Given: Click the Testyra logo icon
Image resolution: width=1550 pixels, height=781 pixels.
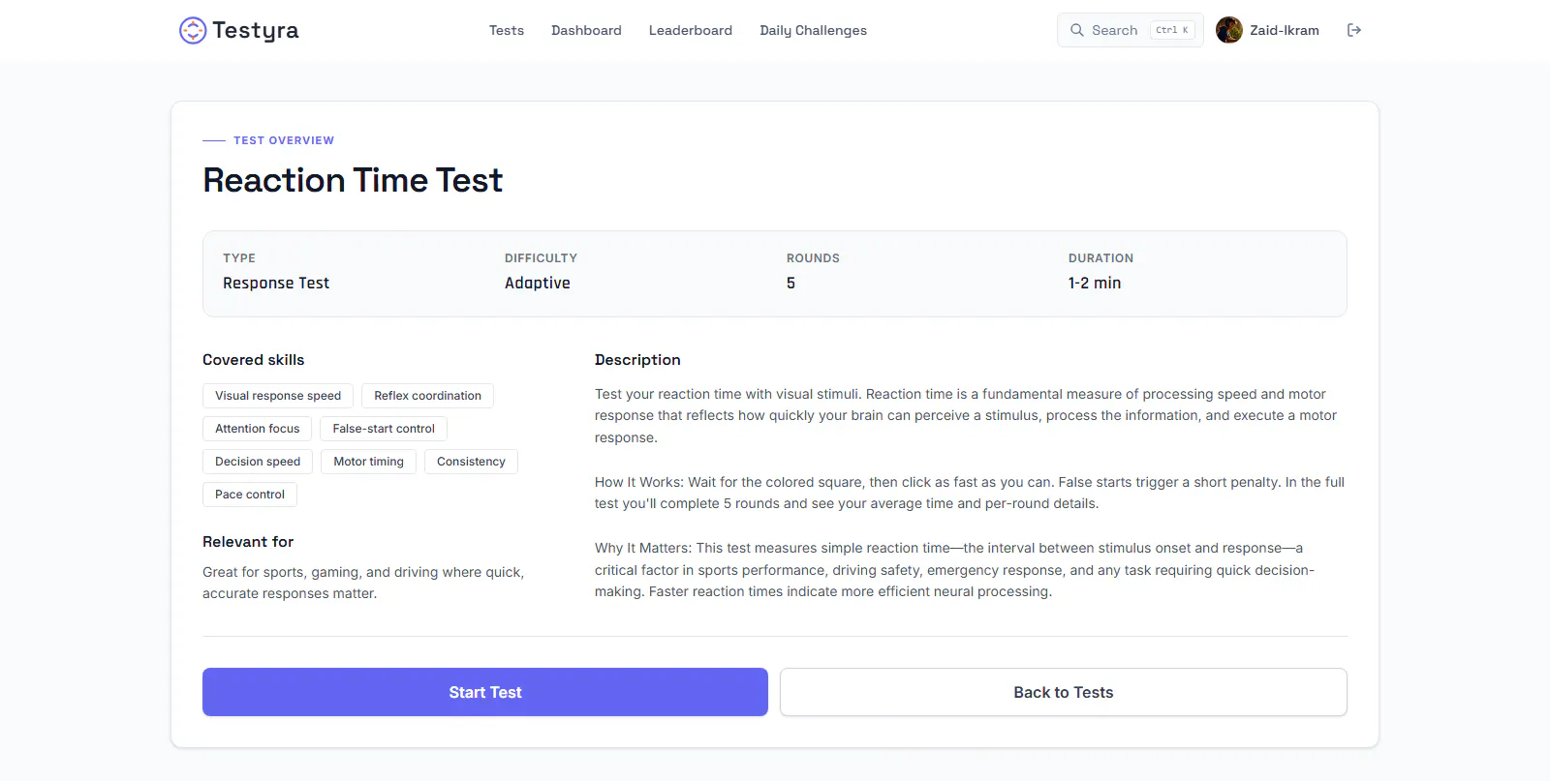Looking at the screenshot, I should [193, 30].
